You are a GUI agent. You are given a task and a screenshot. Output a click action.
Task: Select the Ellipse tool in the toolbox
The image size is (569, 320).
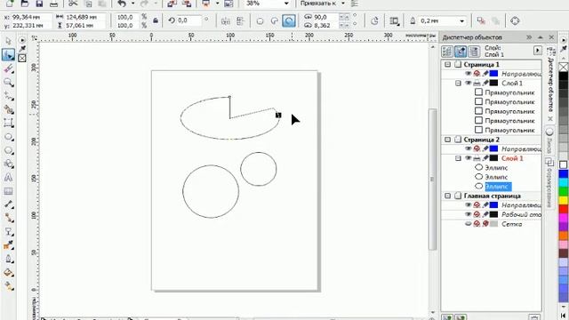[x=8, y=137]
